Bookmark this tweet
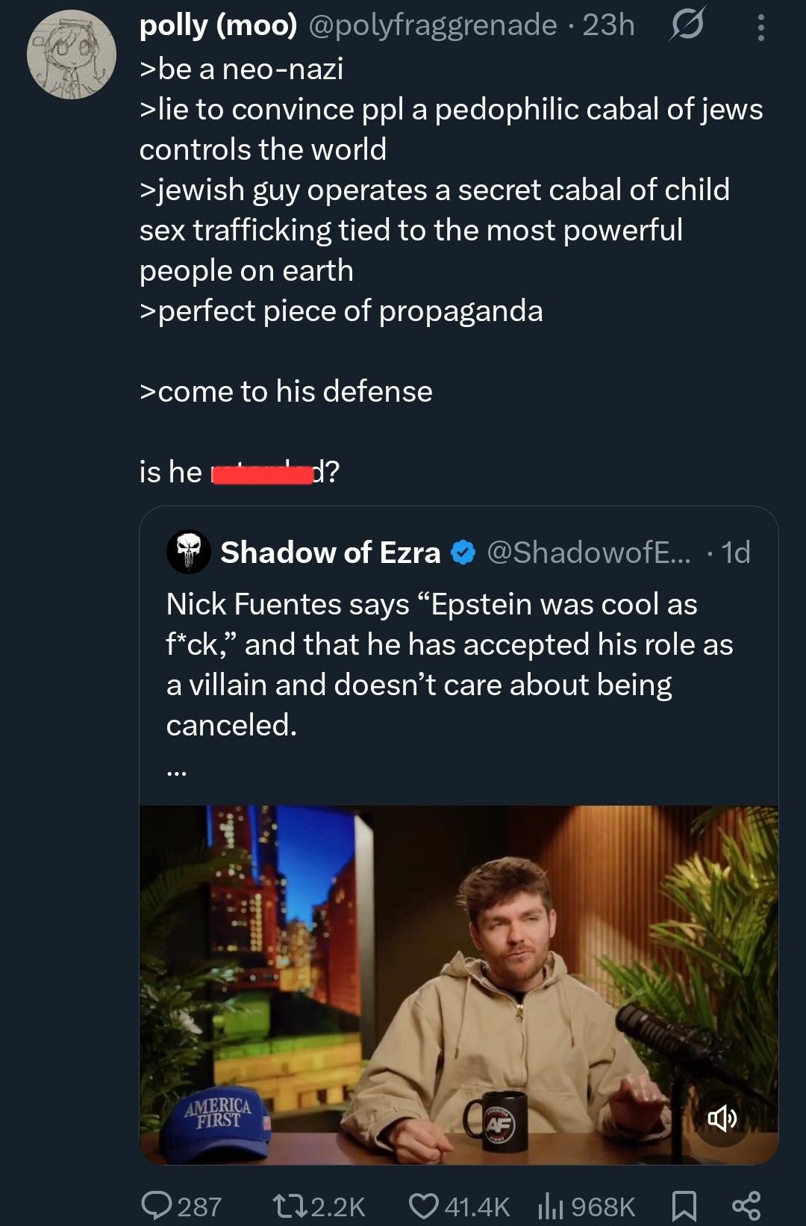 (684, 1206)
